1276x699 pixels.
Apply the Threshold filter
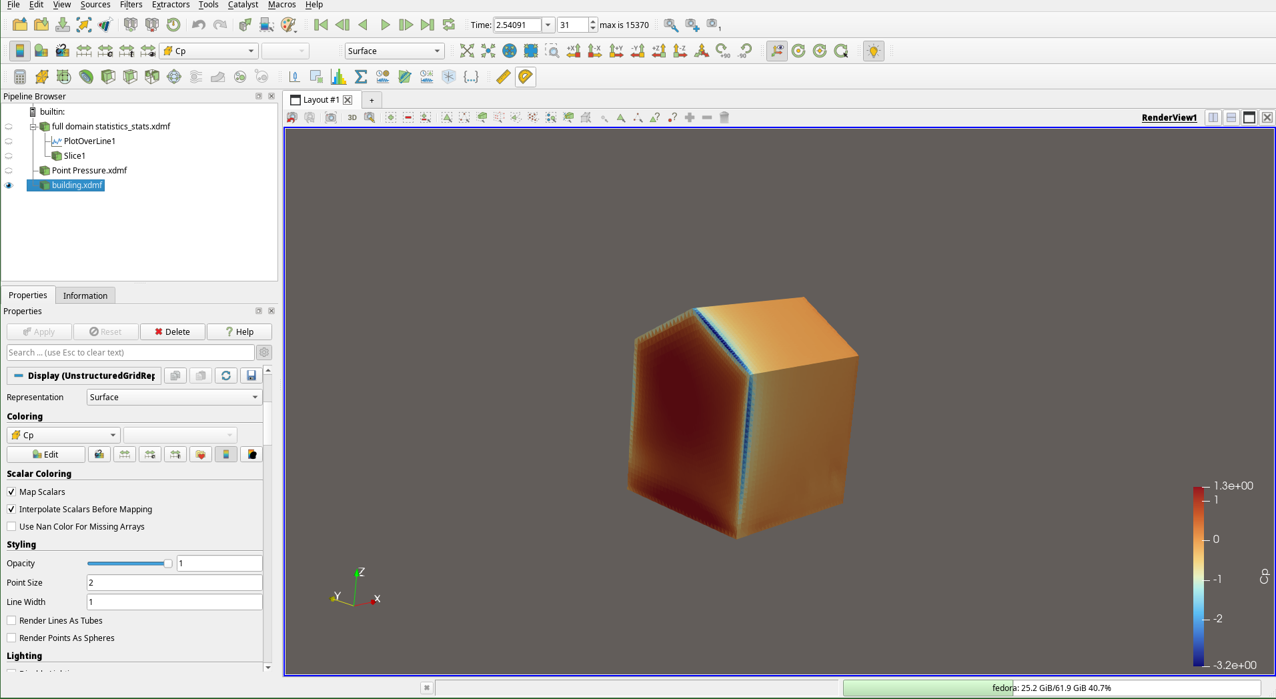(x=152, y=77)
